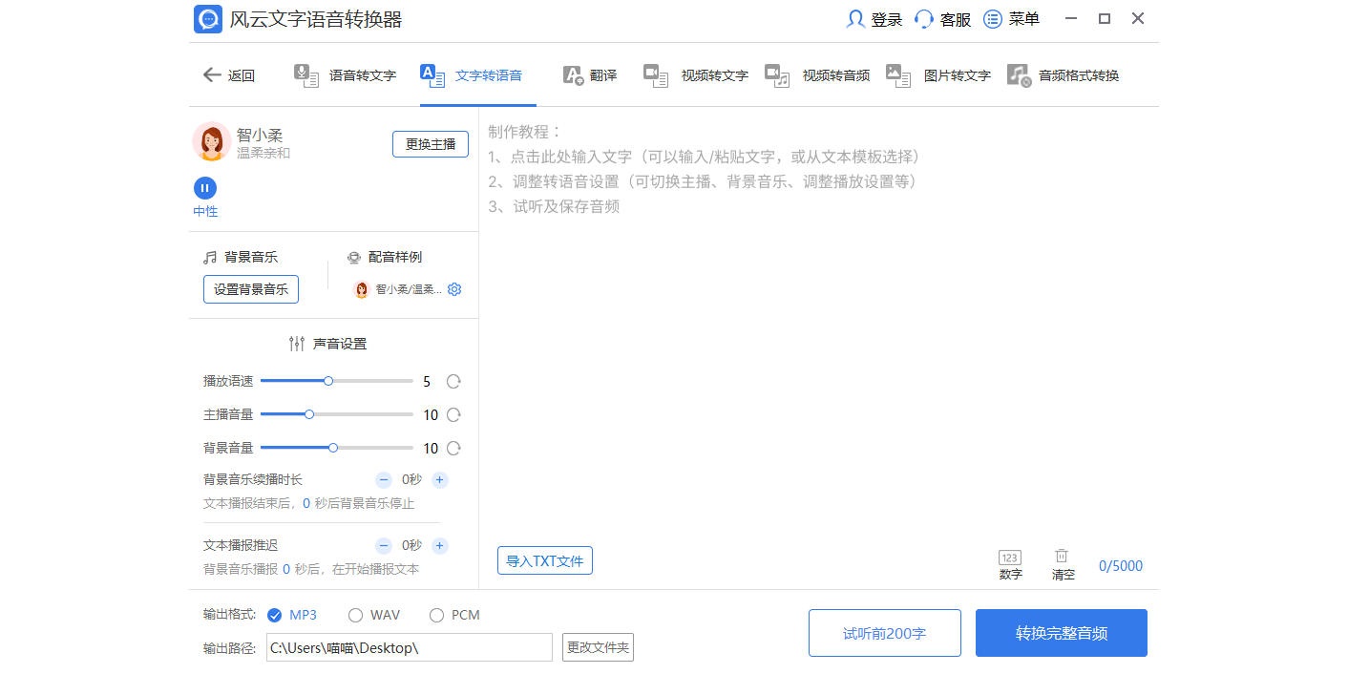This screenshot has width=1348, height=674.
Task: Open gear settings beside the 智小柔 voice sample
Action: [454, 288]
